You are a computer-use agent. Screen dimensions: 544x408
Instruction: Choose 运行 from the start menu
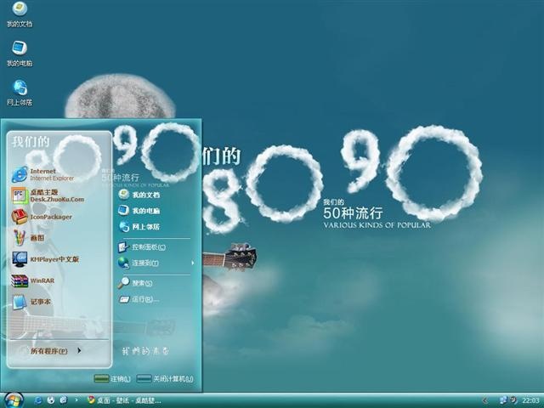point(139,299)
